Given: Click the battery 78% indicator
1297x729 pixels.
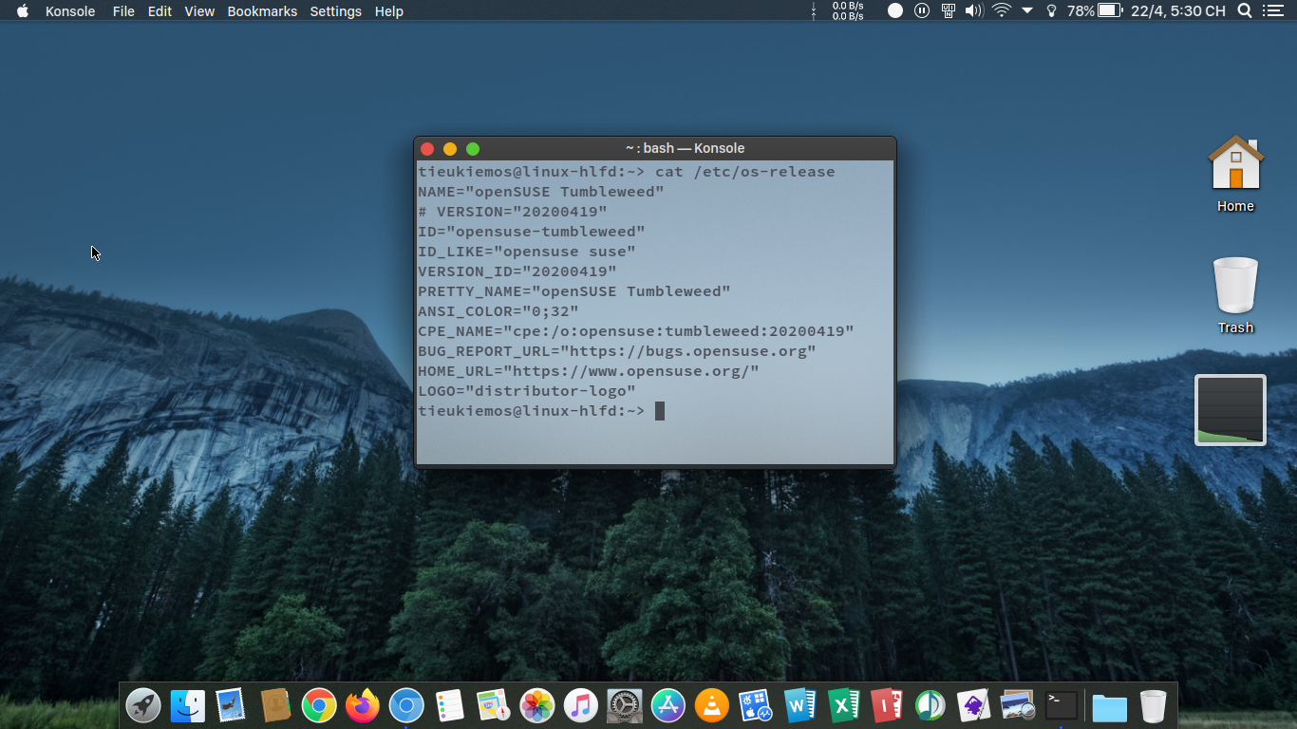Looking at the screenshot, I should (1095, 11).
